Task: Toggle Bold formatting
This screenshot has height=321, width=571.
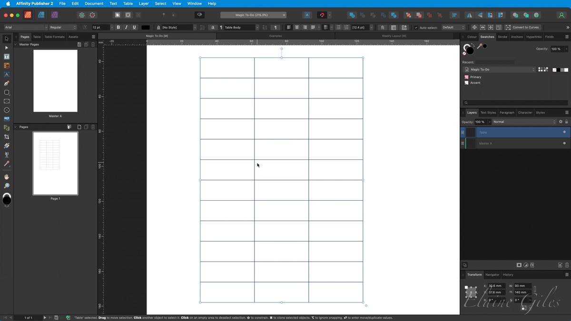Action: coord(118,28)
